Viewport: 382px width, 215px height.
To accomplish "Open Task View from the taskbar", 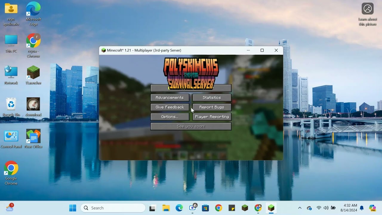I will click(x=153, y=208).
